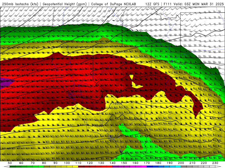Click the olive 80-85 kts legend swatch
Screen dimensions: 225x168
point(47,166)
